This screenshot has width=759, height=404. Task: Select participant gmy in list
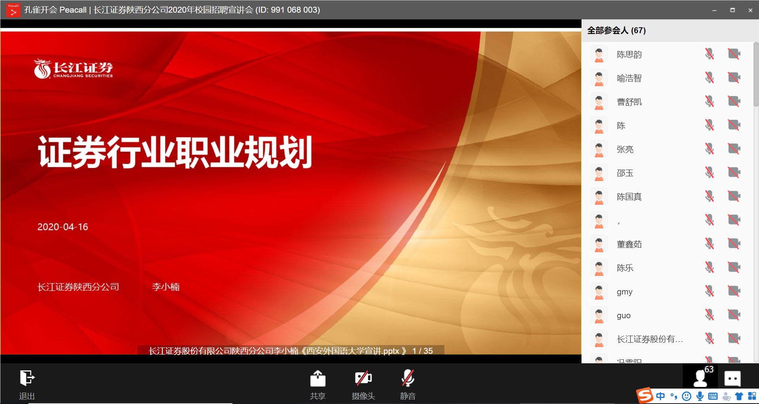point(667,291)
